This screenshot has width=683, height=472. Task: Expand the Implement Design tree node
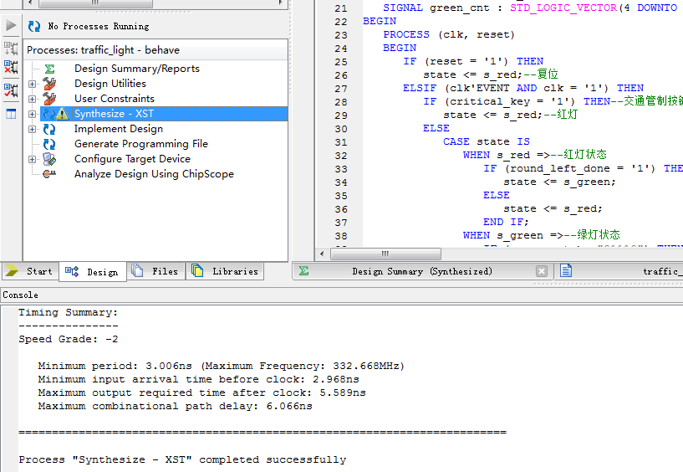coord(33,129)
